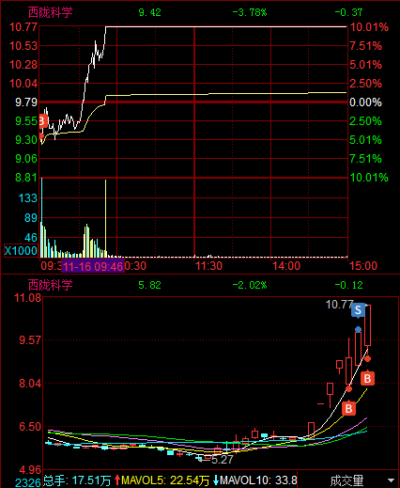Click the intraday change -3.78%
This screenshot has width=400, height=488.
pyautogui.click(x=250, y=12)
